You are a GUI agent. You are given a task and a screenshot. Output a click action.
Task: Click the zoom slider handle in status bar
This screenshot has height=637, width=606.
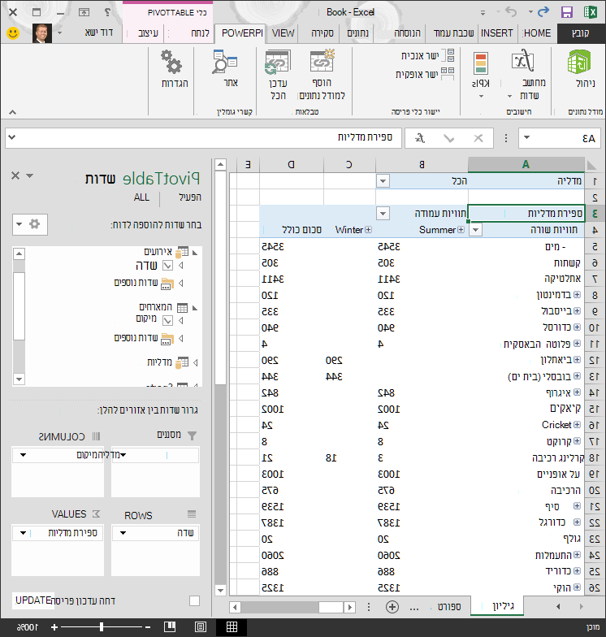[101, 627]
